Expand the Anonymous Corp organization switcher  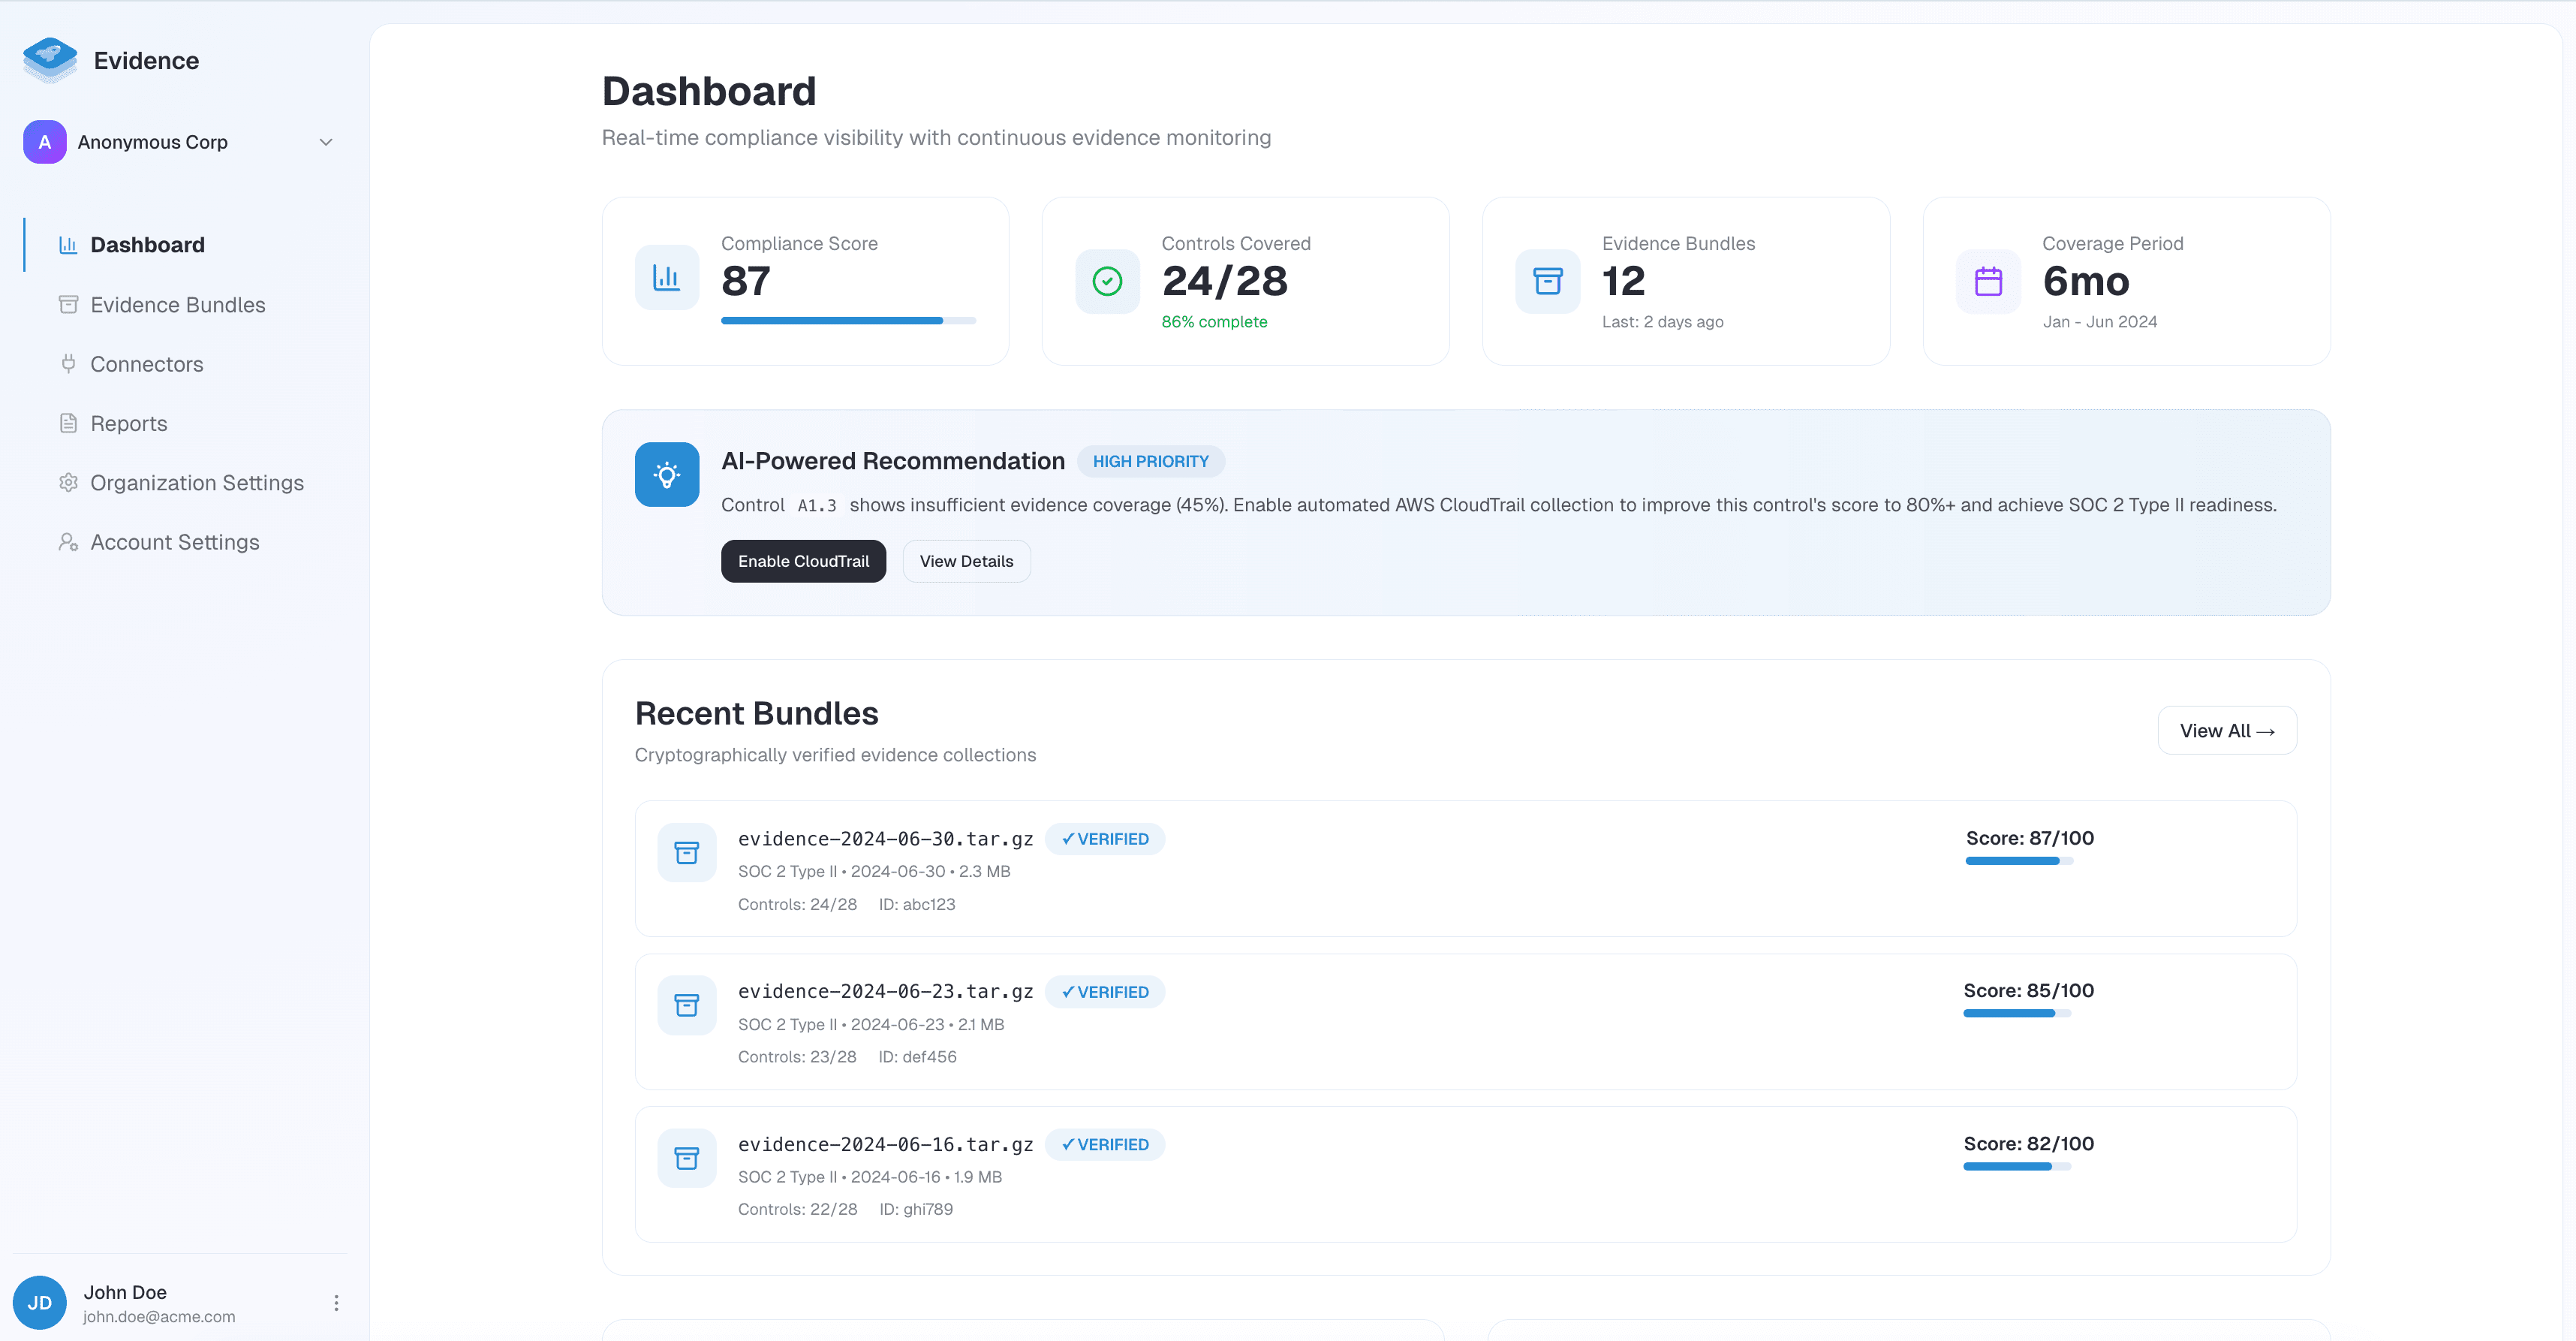pyautogui.click(x=325, y=141)
